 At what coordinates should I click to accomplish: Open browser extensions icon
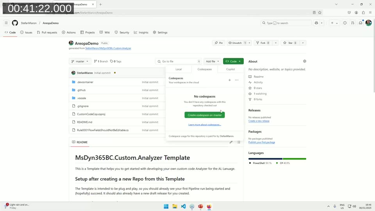click(363, 13)
